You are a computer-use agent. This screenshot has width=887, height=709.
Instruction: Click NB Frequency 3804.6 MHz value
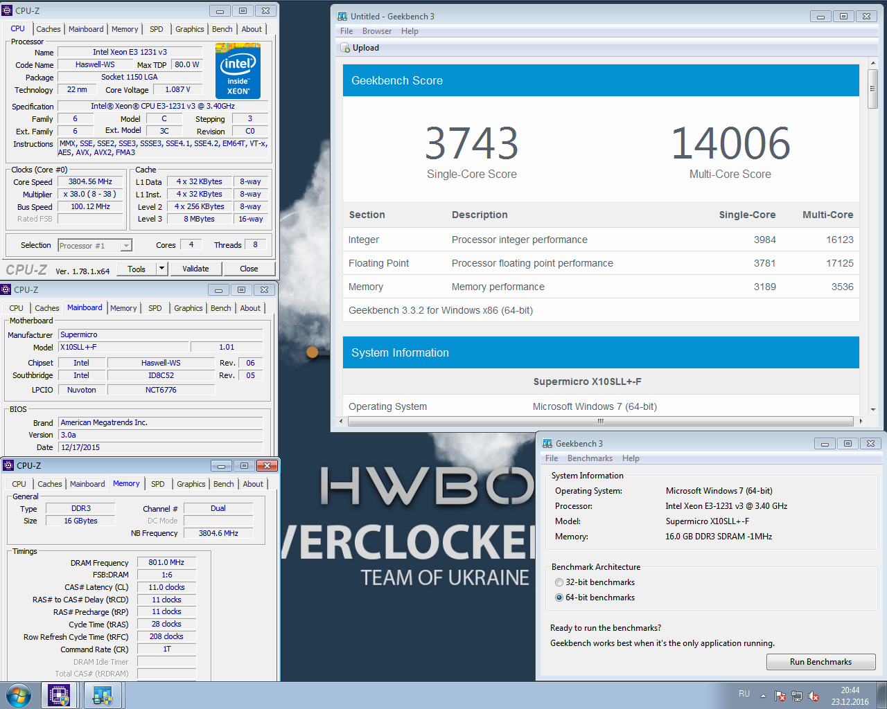pyautogui.click(x=218, y=533)
